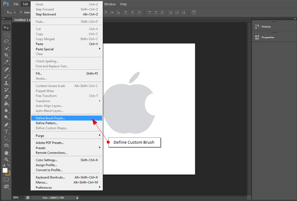Select the Eyedropper tool
297x201 pixels.
(6, 62)
